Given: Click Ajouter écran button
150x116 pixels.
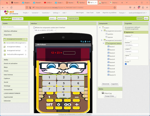Looking at the screenshot, I should click(62, 18).
